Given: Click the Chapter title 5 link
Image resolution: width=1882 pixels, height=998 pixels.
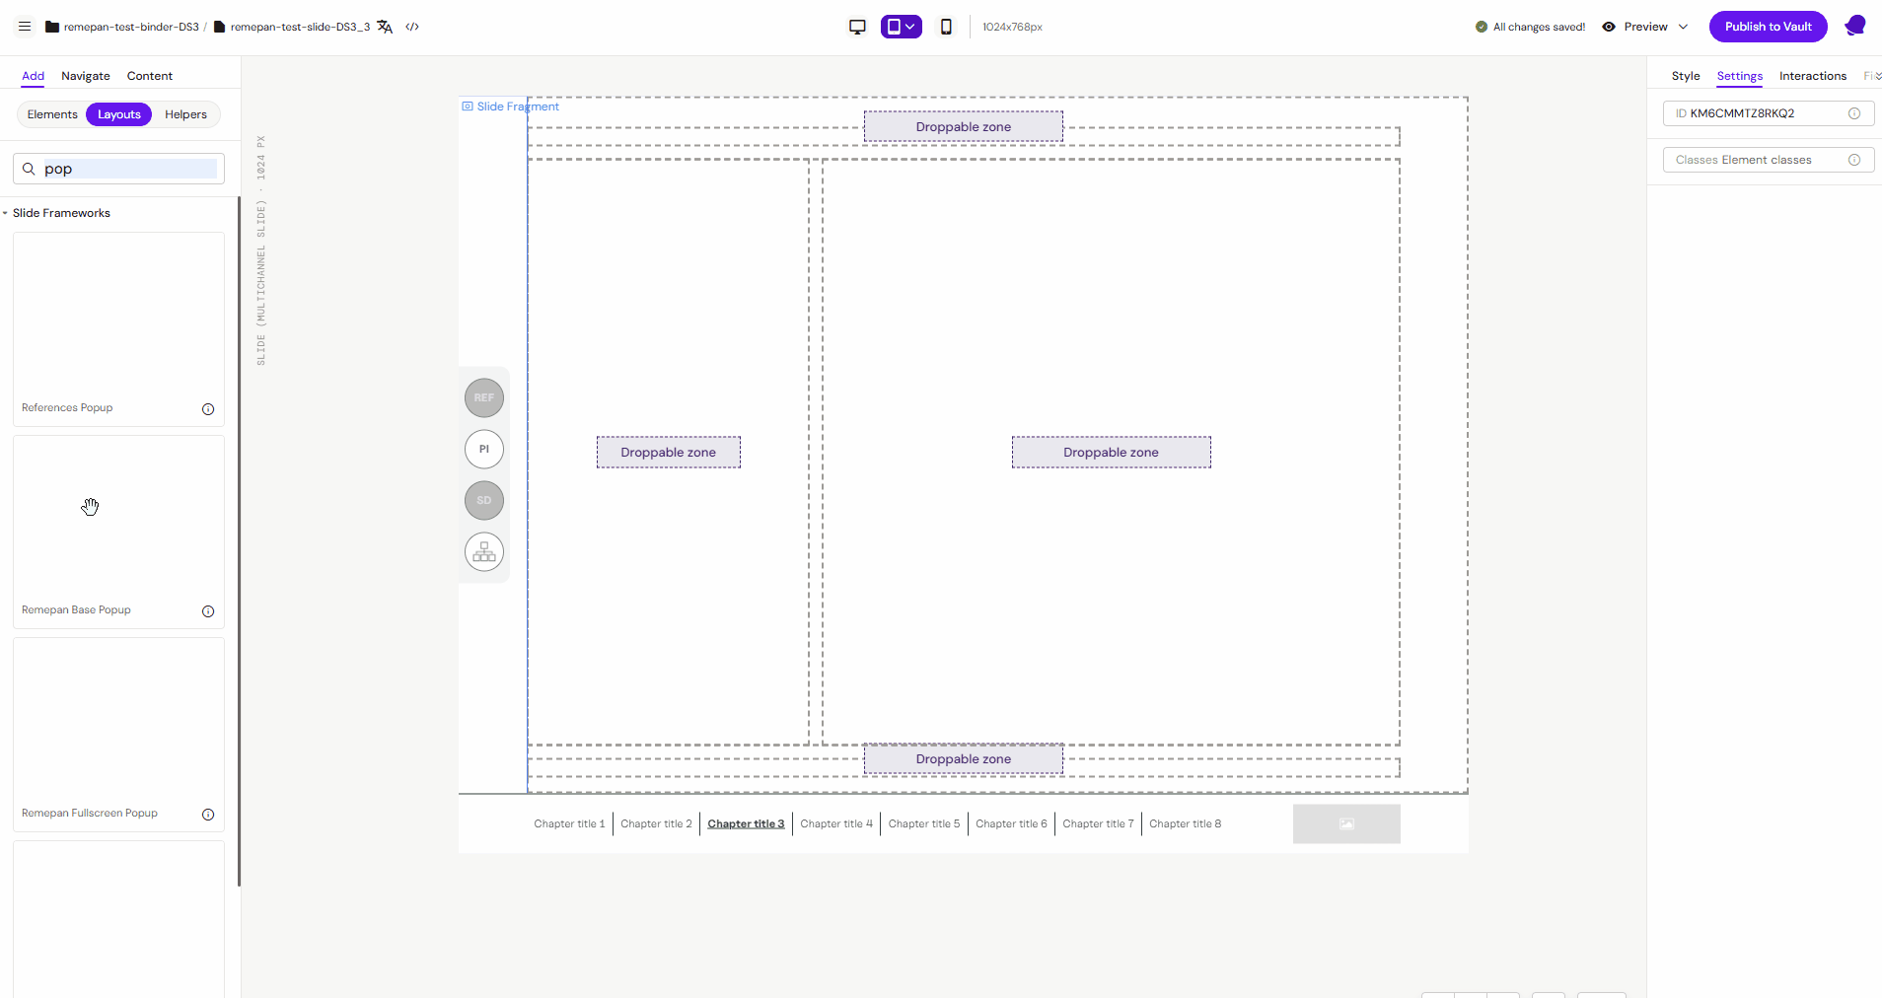Looking at the screenshot, I should (923, 824).
